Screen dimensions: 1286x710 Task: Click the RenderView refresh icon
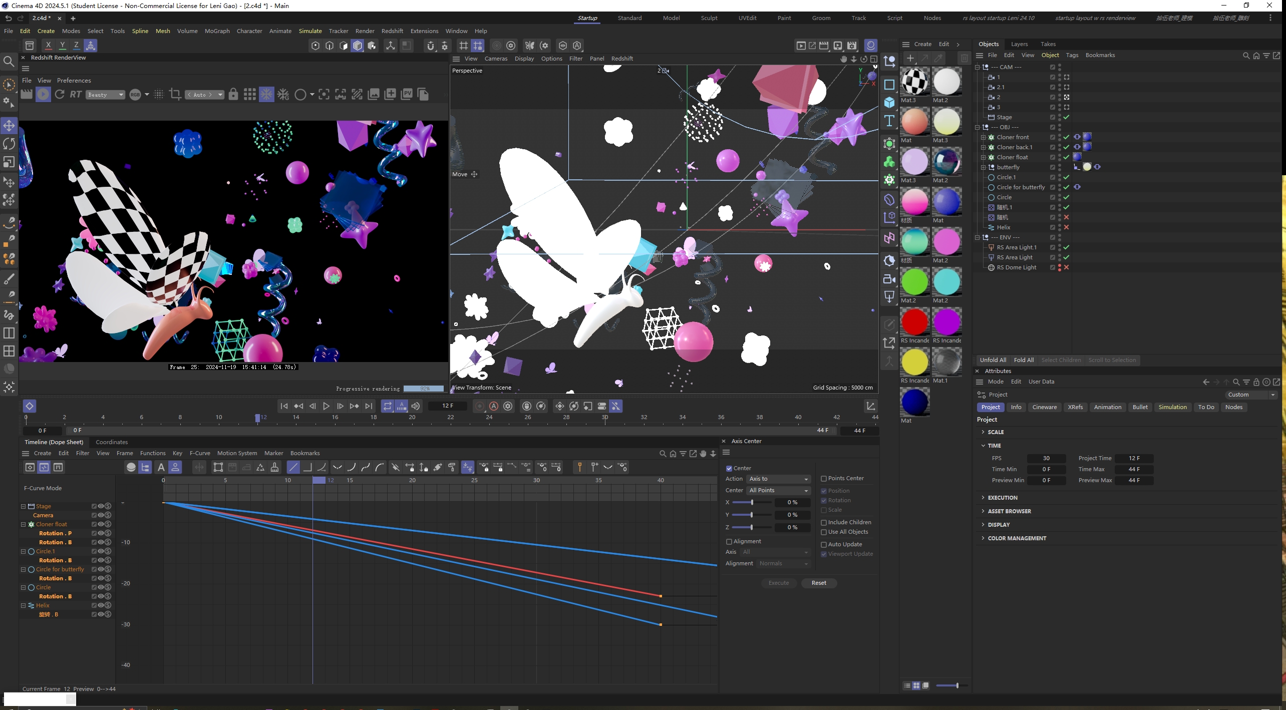coord(60,94)
